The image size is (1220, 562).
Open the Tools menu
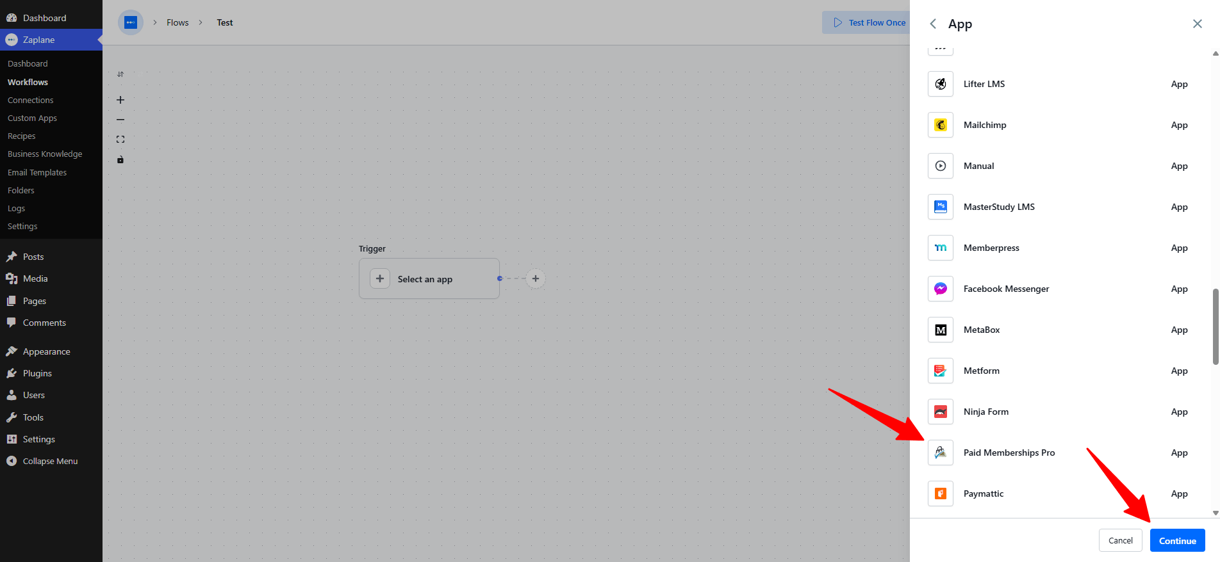[x=51, y=417]
